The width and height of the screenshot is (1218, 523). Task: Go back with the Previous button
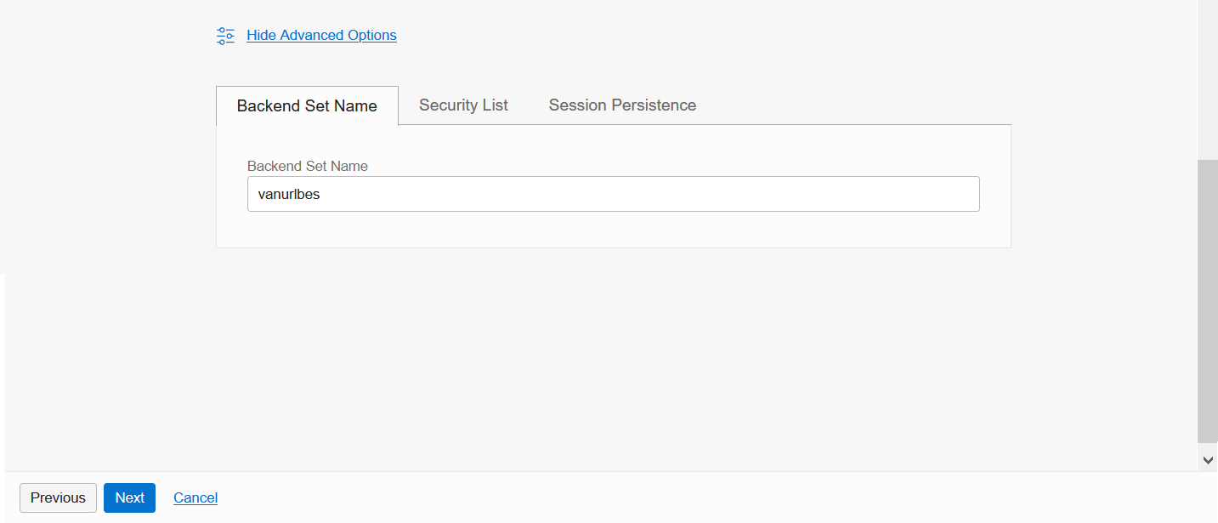(58, 497)
